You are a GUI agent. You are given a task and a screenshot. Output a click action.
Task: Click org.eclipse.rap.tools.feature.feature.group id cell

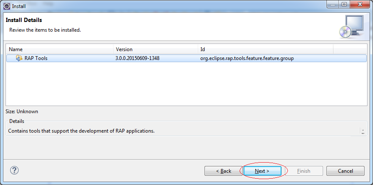[x=247, y=58]
